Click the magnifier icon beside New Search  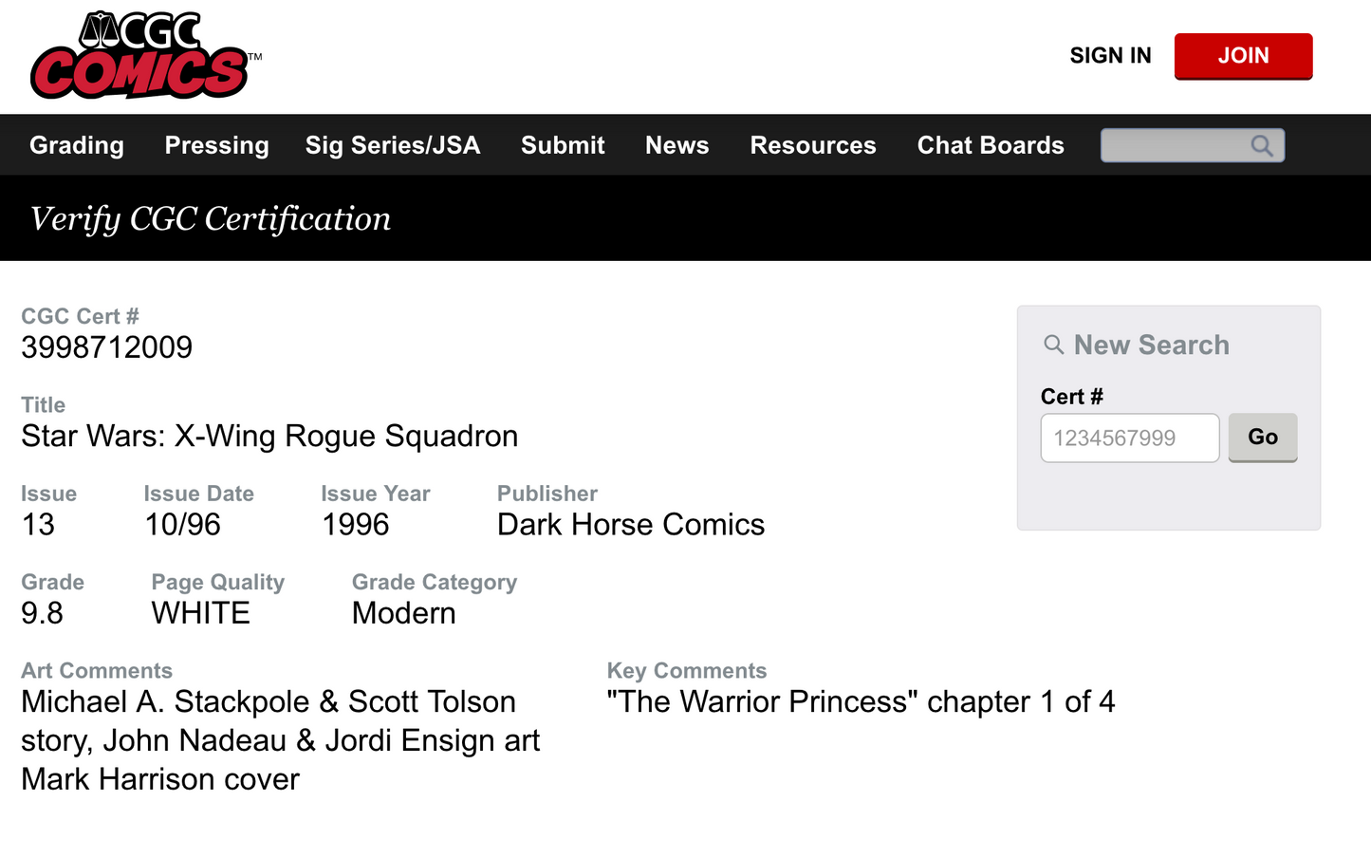1053,345
